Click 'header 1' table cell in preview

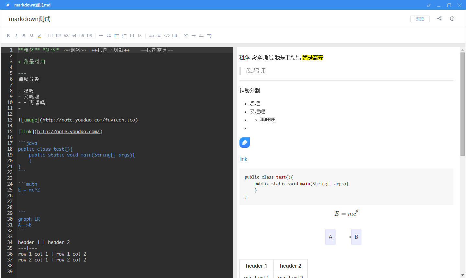(257, 266)
